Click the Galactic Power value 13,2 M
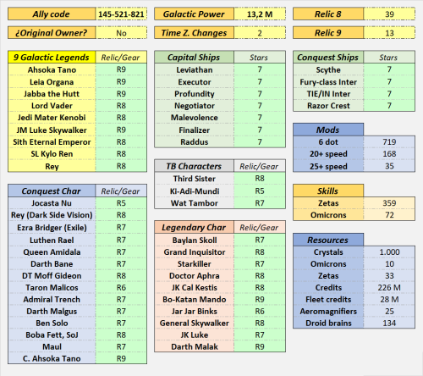Viewport: 423px width, 376px height. coord(260,14)
